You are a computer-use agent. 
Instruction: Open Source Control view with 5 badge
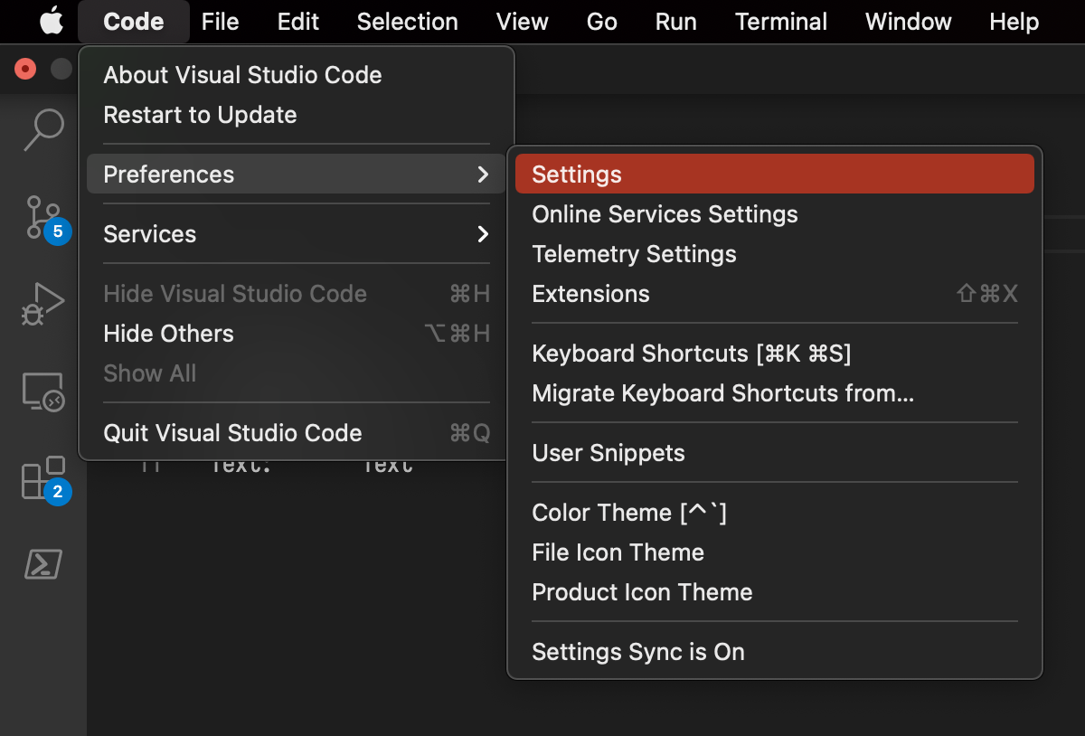click(43, 218)
